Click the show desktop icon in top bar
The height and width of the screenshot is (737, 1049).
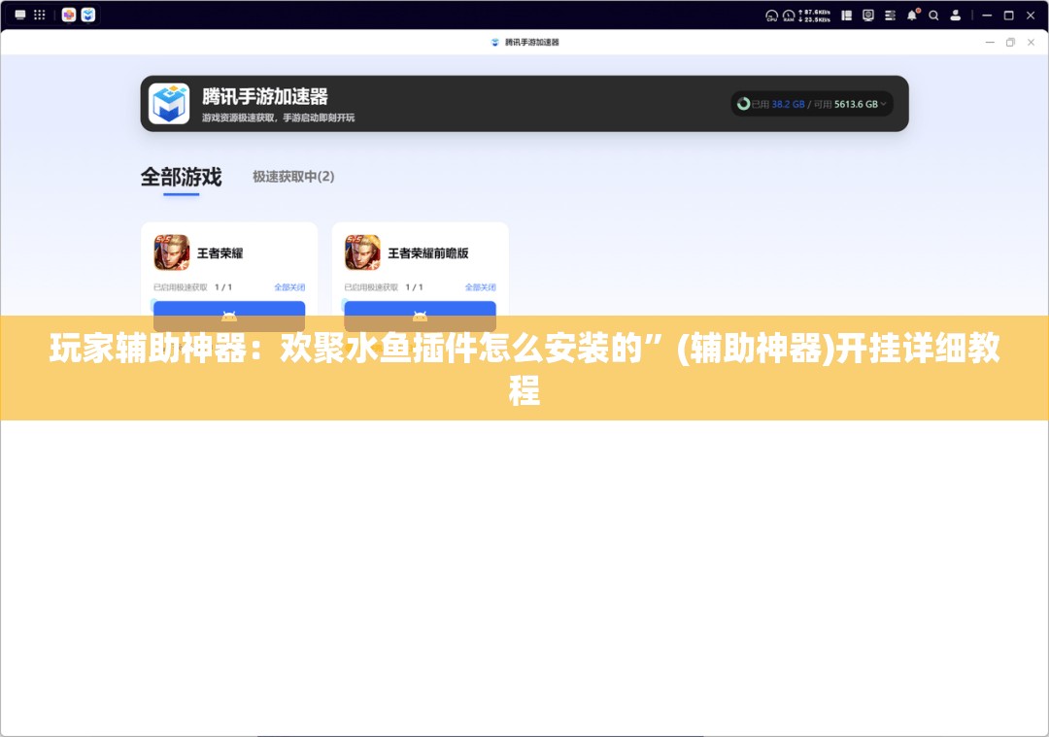click(x=20, y=15)
